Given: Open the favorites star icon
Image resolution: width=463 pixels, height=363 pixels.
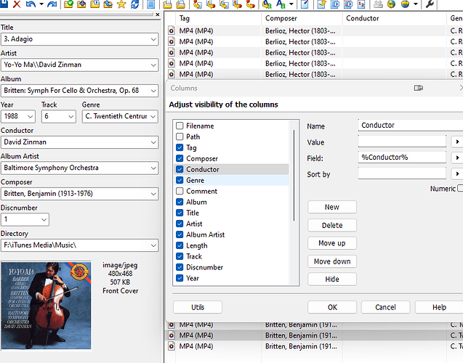Looking at the screenshot, I should [x=121, y=4].
